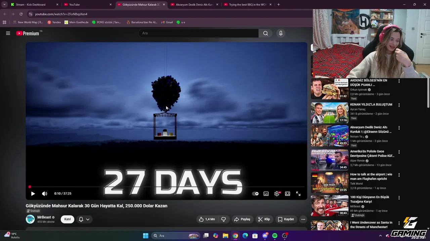Create a clip with Klip button
Screen dimensions: 430x241
click(264, 219)
